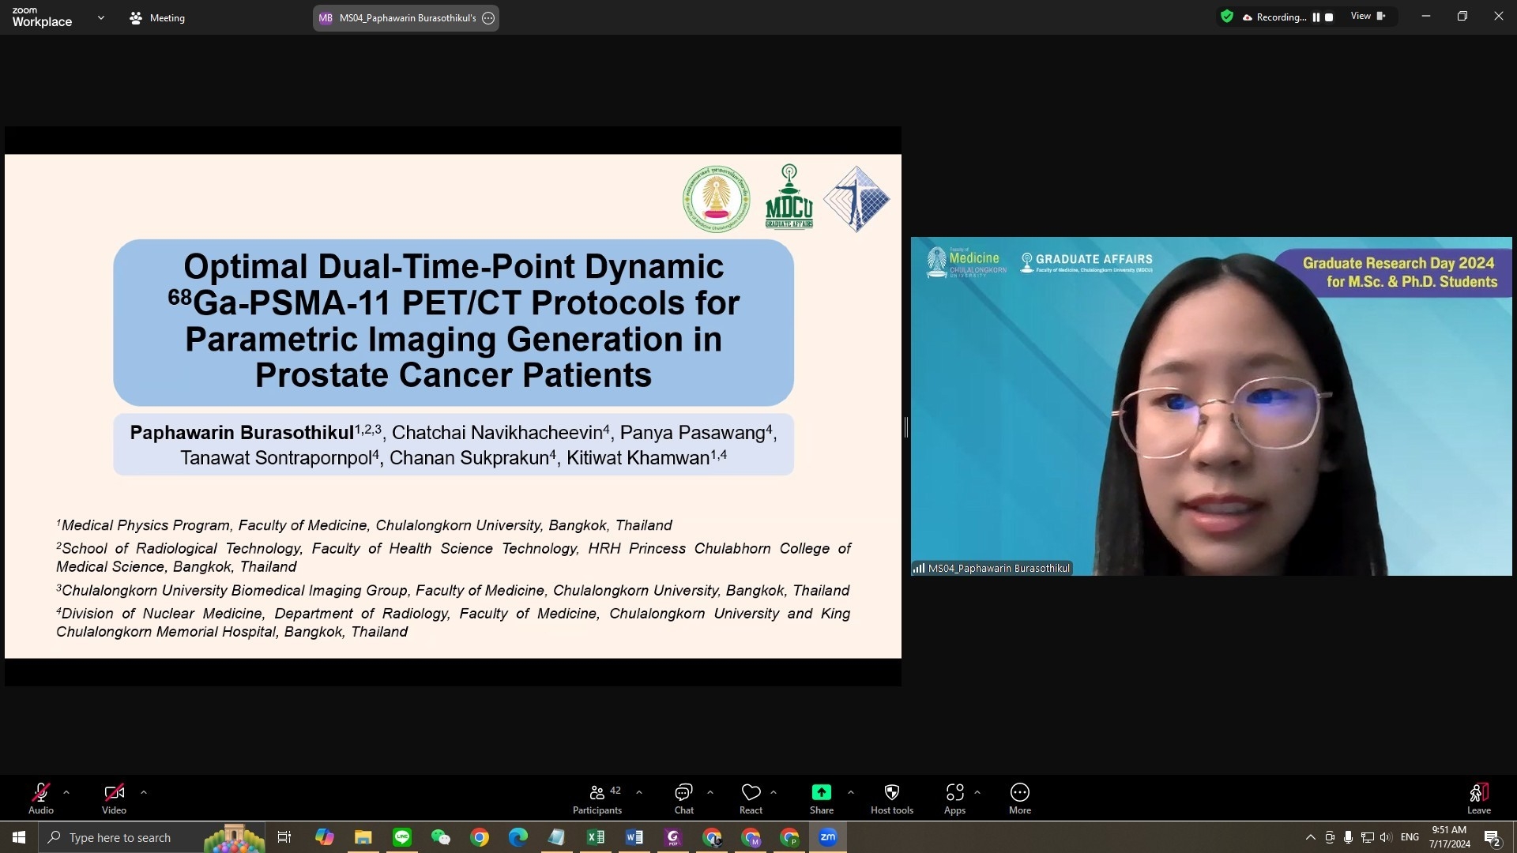Screen dimensions: 1517x853
Task: Open Host tools shield icon
Action: pyautogui.click(x=891, y=798)
